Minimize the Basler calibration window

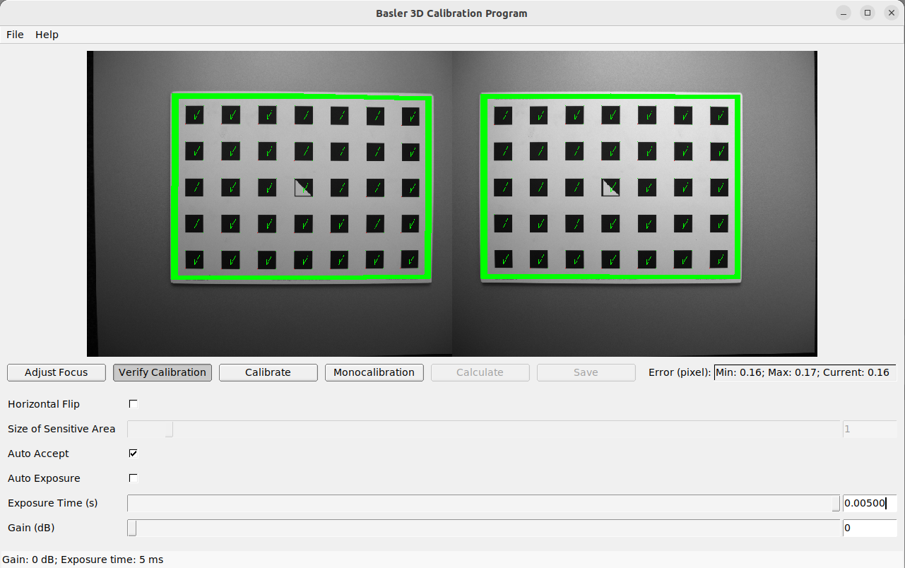point(844,13)
